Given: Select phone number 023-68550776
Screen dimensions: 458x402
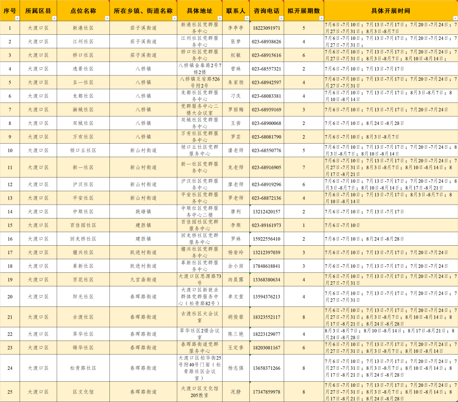Looking at the screenshot, I should click(266, 150).
